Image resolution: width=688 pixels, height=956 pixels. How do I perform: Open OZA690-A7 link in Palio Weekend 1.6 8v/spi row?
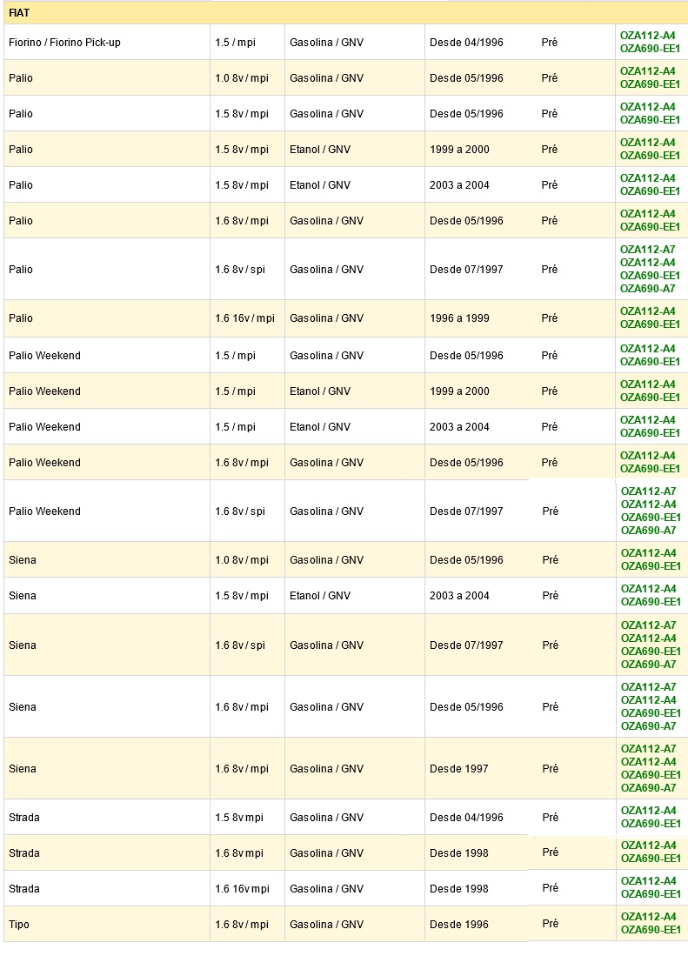648,531
